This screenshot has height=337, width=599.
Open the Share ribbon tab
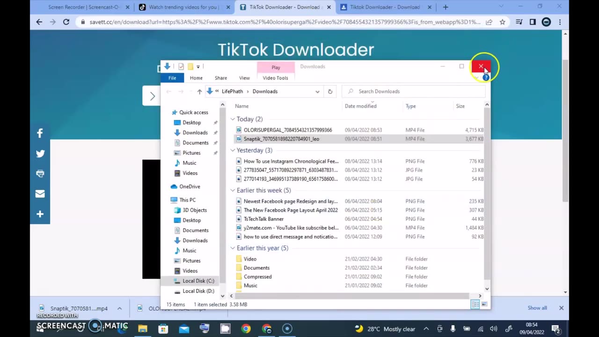[221, 78]
